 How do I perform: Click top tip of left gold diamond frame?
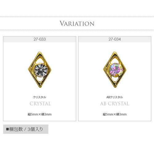click(x=39, y=52)
